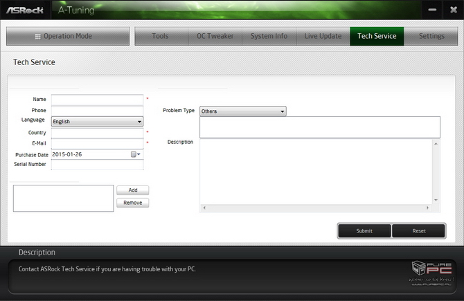Open the Operation Mode section
The width and height of the screenshot is (464, 301).
click(68, 36)
